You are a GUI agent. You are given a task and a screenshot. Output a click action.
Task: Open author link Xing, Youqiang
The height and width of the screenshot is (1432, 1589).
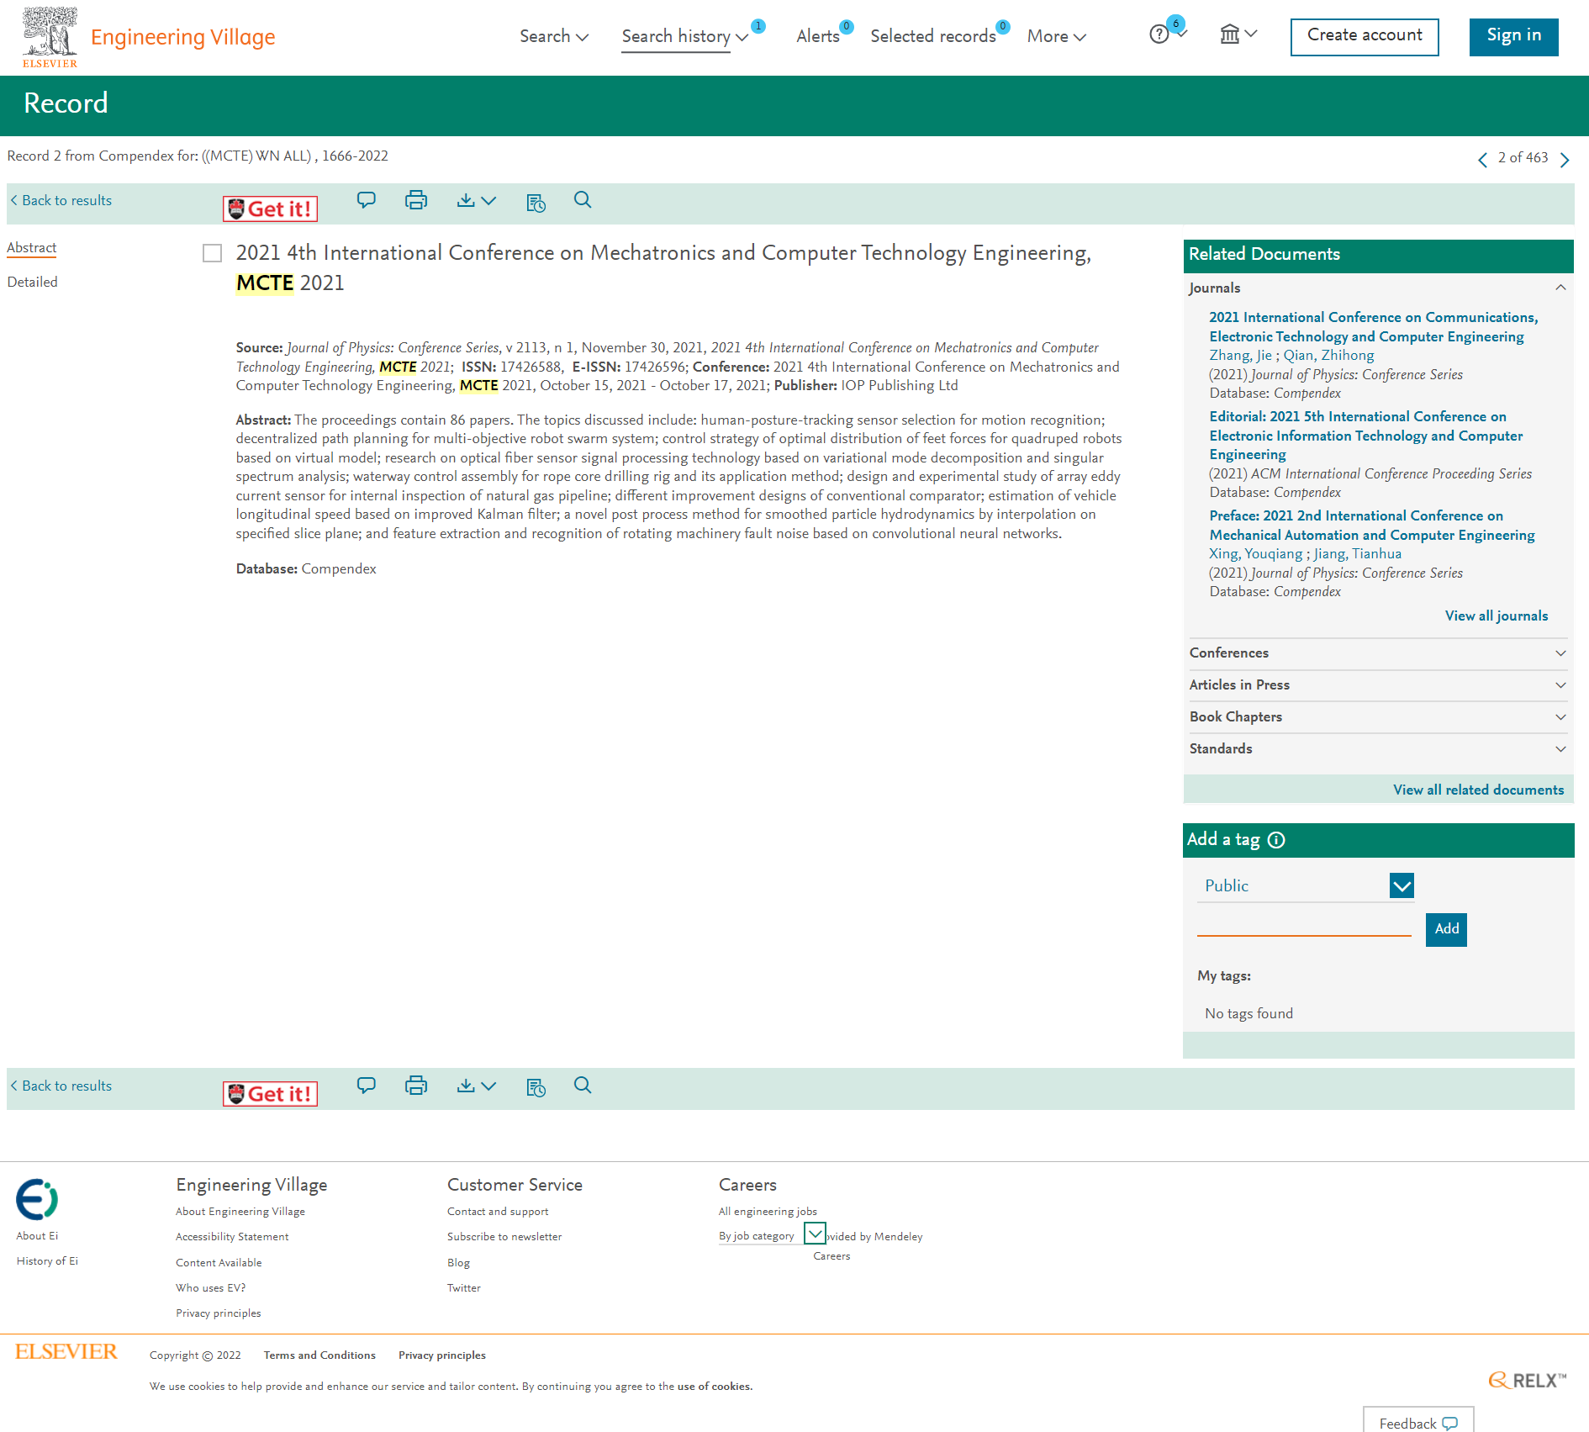(1255, 554)
